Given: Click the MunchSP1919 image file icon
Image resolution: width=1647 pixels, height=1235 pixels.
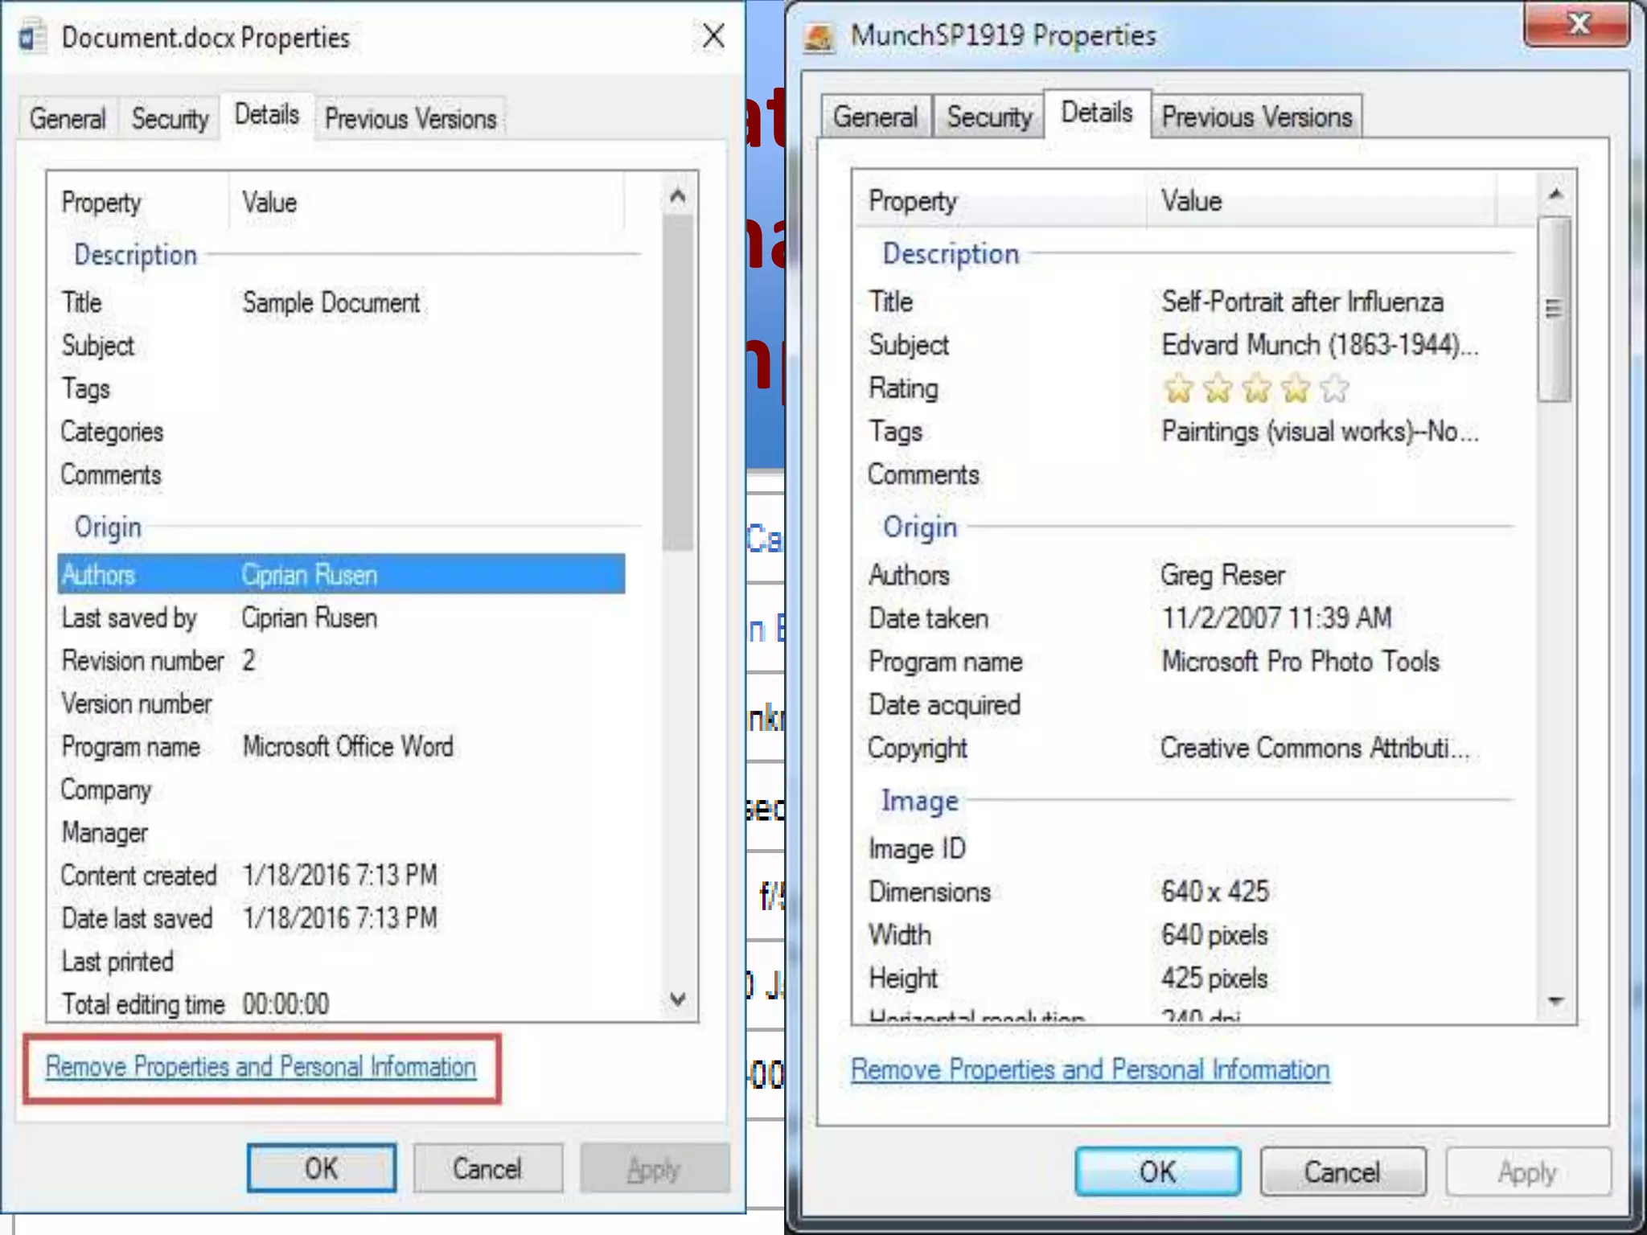Looking at the screenshot, I should coord(819,37).
